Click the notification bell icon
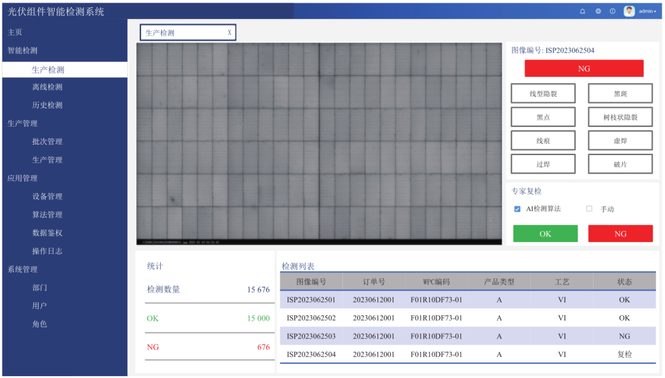The image size is (665, 378). (x=582, y=11)
